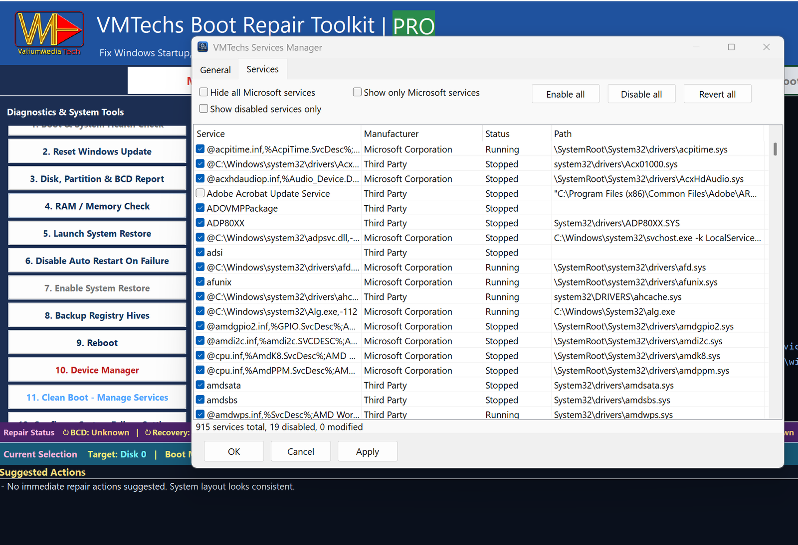The image size is (798, 545).
Task: Click the AcxHdAudio.sys path cell
Action: 657,179
